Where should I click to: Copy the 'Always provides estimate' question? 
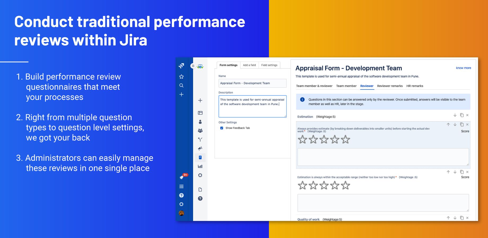click(x=462, y=124)
